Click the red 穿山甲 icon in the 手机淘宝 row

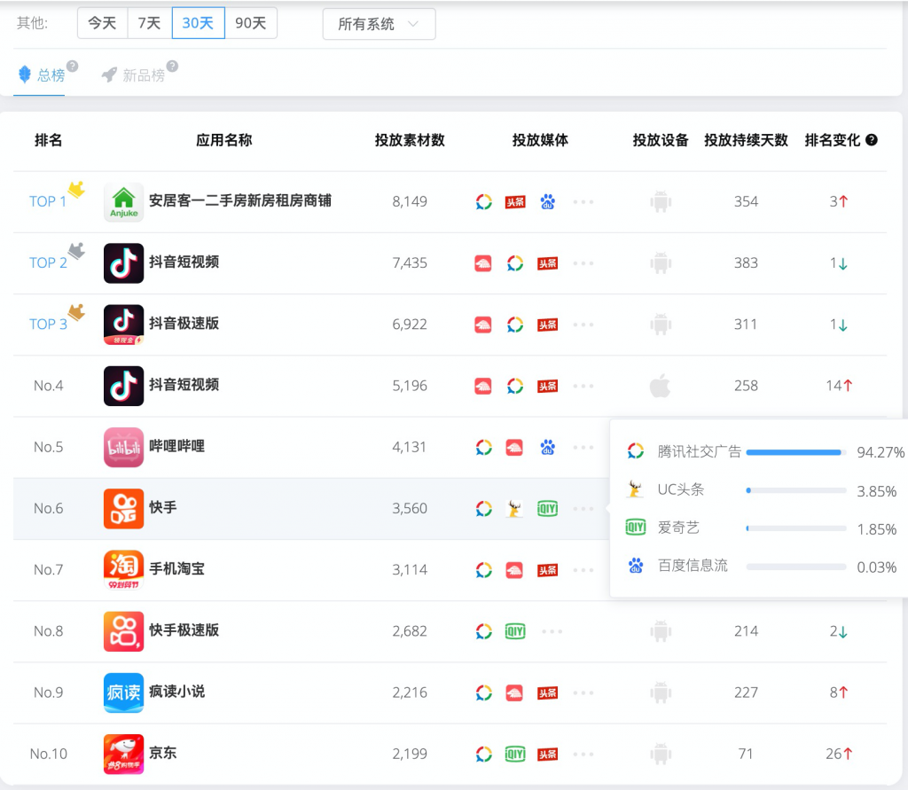[514, 570]
